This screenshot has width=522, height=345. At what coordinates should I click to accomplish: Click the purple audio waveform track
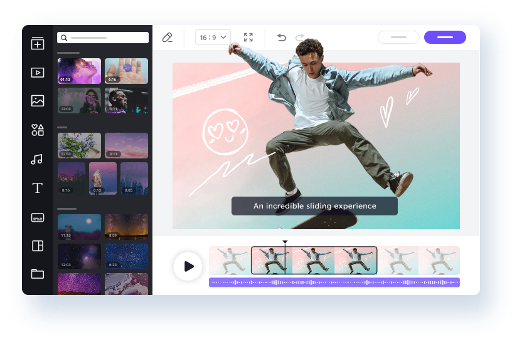tap(334, 282)
